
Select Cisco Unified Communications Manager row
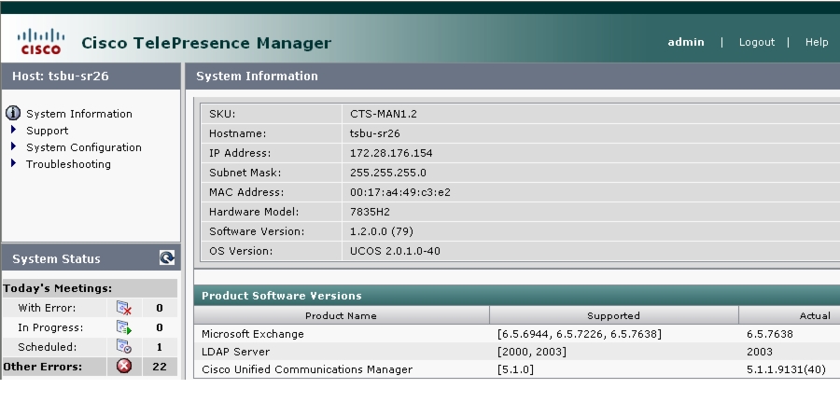point(516,369)
